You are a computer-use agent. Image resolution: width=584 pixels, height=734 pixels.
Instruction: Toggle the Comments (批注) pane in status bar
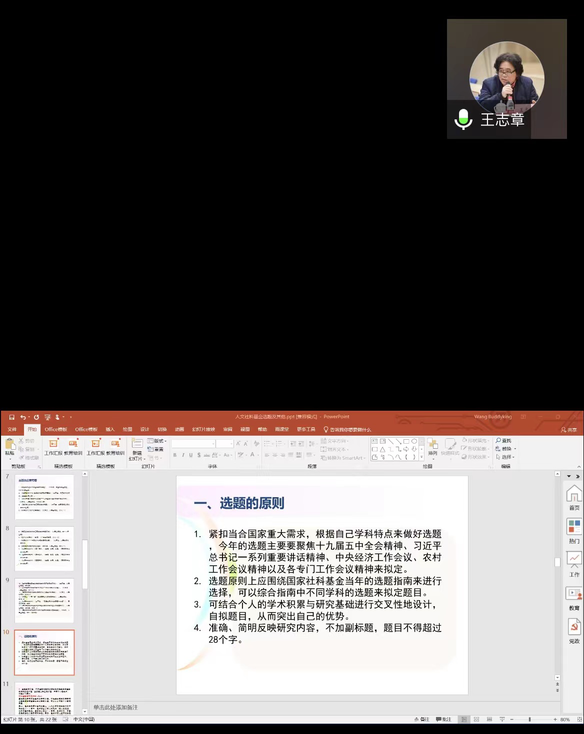click(x=443, y=720)
